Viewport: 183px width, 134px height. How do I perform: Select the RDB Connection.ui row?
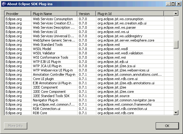(89, 109)
